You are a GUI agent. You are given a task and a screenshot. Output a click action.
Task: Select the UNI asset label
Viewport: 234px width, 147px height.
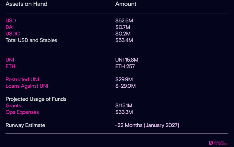click(10, 60)
